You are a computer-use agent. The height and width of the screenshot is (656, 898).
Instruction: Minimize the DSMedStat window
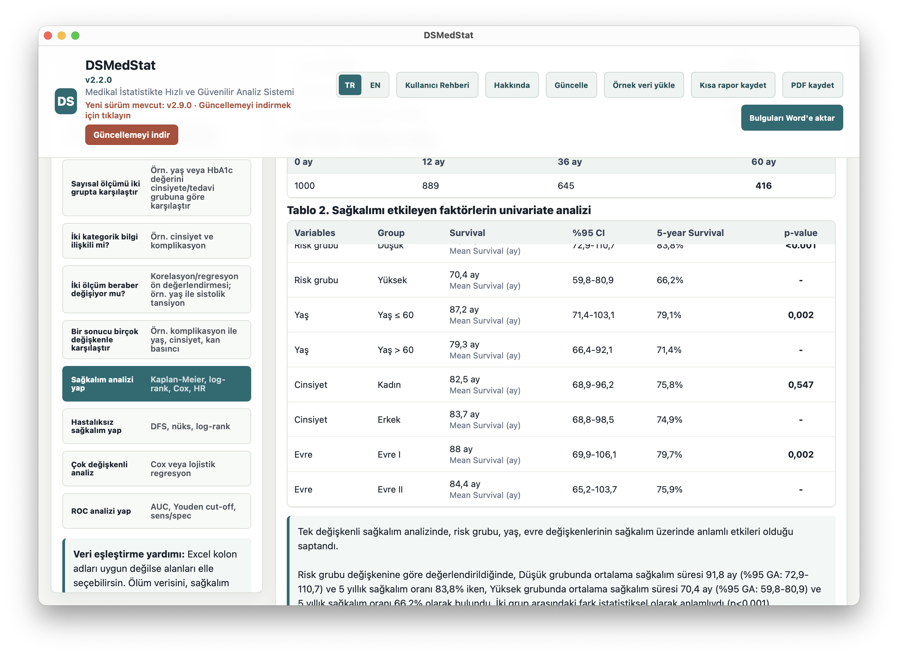tap(62, 36)
